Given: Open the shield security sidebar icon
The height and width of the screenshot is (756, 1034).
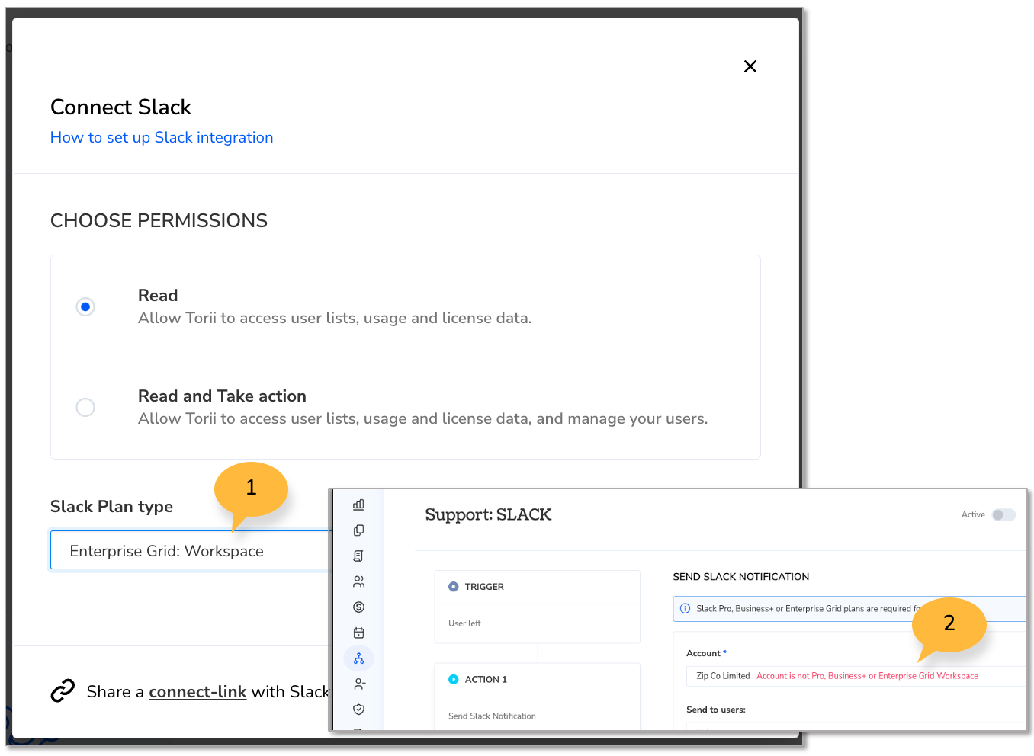Looking at the screenshot, I should point(358,710).
